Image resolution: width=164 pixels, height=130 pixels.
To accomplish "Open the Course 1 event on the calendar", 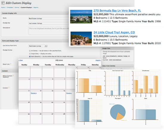I will [69, 93].
